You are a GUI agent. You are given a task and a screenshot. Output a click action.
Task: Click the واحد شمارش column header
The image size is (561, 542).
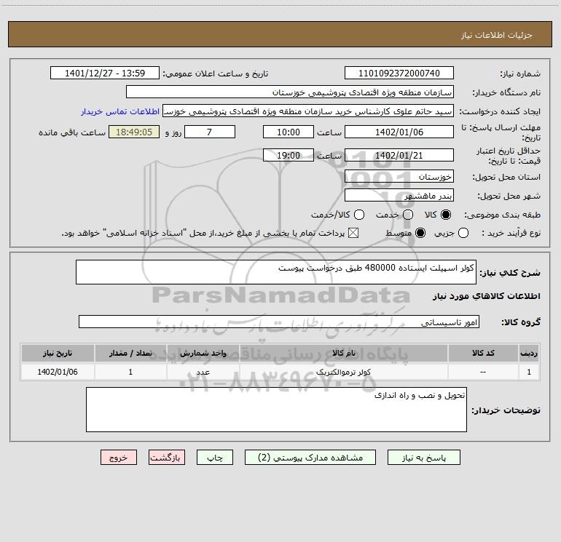click(203, 353)
